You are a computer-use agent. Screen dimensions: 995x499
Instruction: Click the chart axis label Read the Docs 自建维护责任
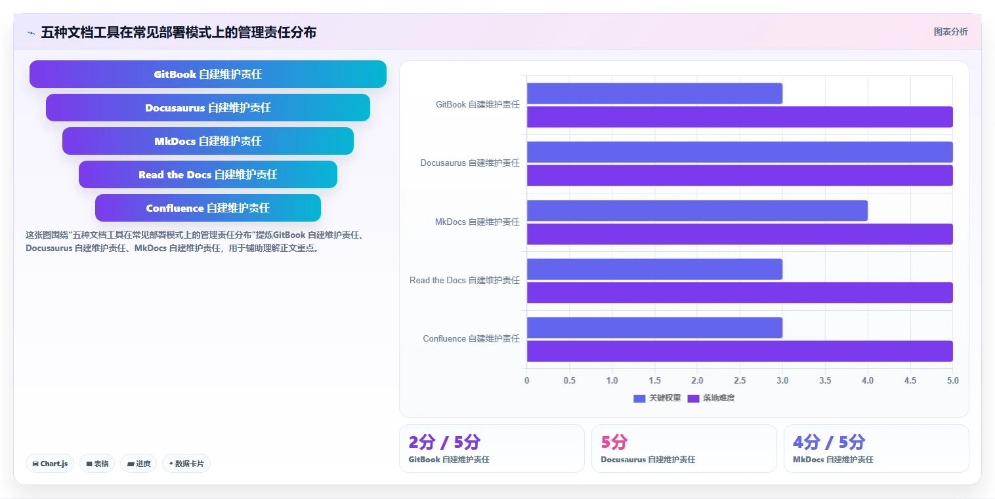[x=465, y=280]
